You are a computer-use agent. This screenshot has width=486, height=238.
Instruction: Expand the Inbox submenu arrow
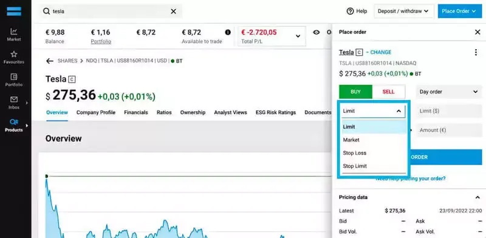click(27, 103)
